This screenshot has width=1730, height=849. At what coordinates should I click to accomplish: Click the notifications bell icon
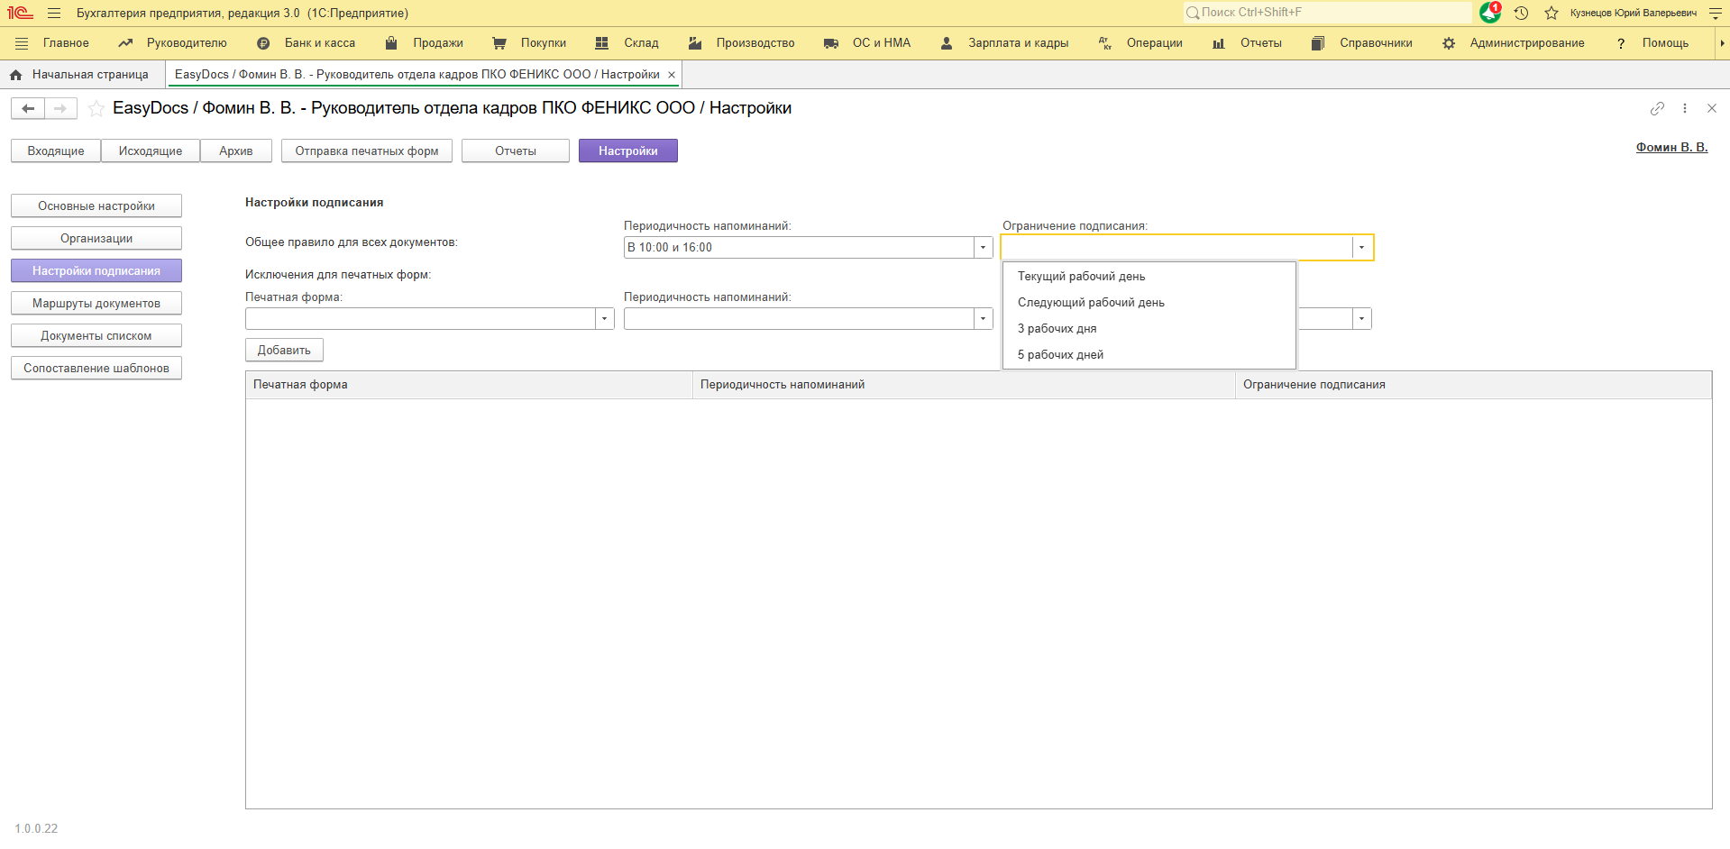pos(1489,13)
